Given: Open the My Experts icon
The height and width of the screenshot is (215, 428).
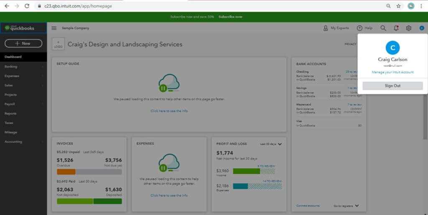Looking at the screenshot, I should (x=325, y=28).
